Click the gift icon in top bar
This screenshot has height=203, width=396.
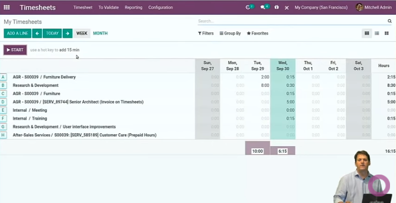click(x=277, y=7)
